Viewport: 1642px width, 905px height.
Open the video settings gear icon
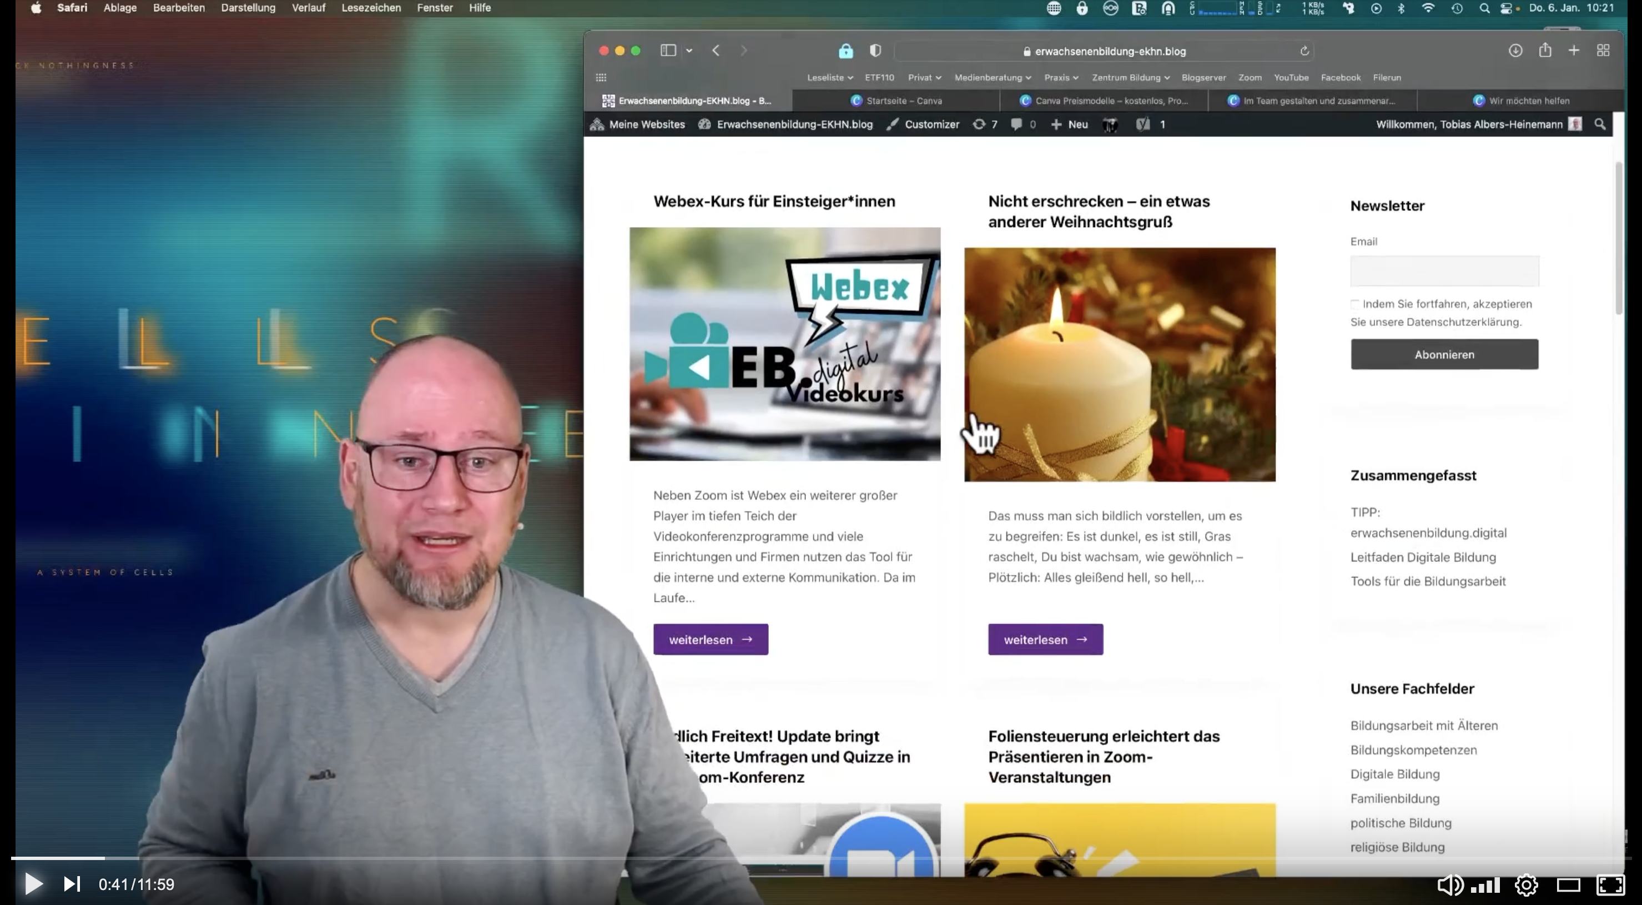tap(1526, 884)
